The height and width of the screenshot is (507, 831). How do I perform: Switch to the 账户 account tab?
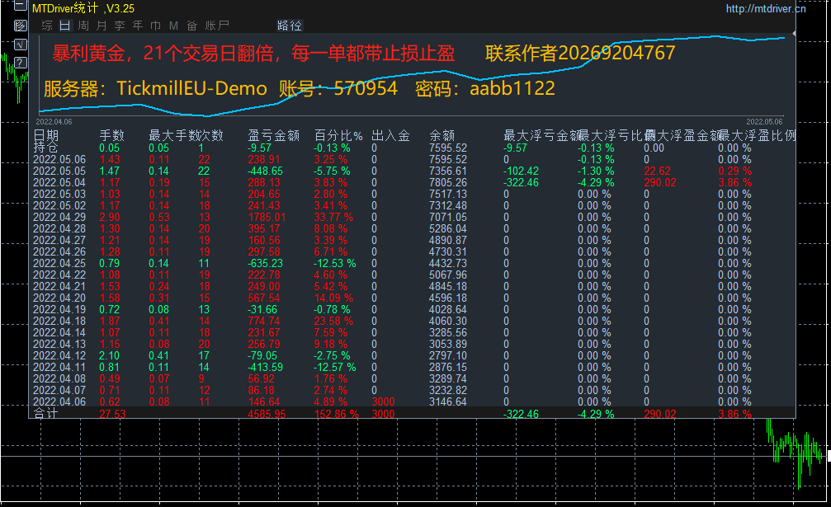(x=217, y=26)
